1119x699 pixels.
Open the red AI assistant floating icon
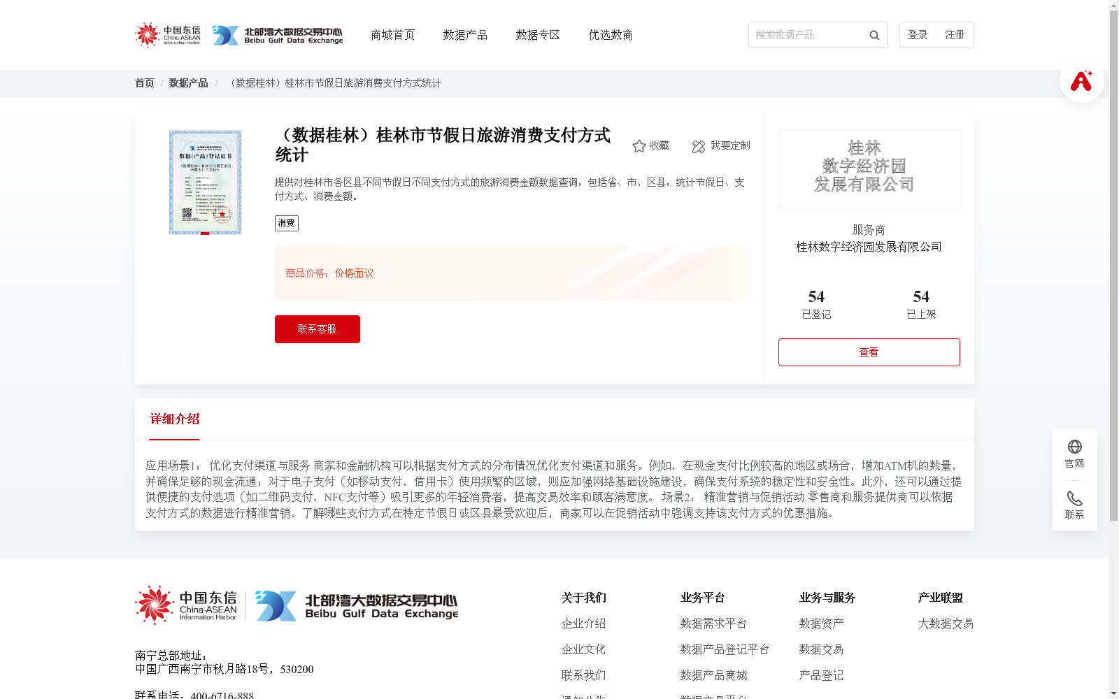[1081, 80]
